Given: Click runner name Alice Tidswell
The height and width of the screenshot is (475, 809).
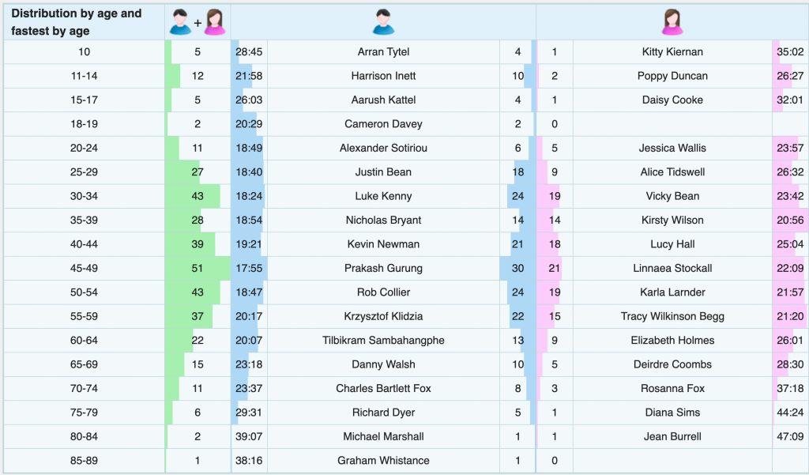Looking at the screenshot, I should coord(672,172).
